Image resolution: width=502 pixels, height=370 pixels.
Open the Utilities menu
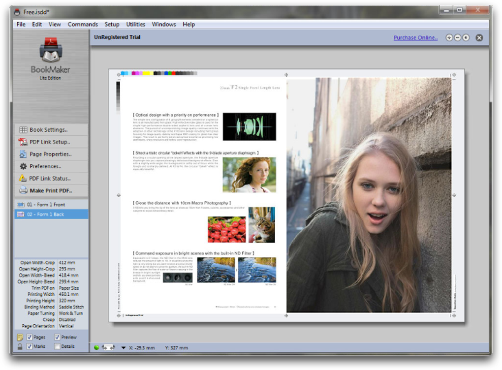coord(135,24)
